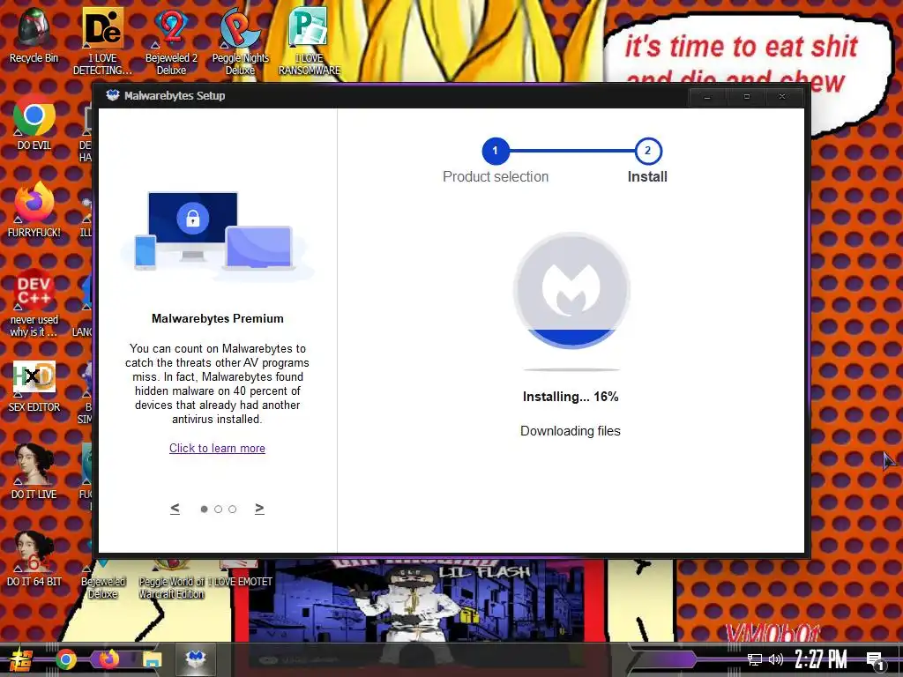Open Firefox from the taskbar
903x677 pixels.
pos(108,659)
